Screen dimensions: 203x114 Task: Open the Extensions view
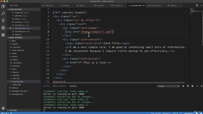pyautogui.click(x=3, y=35)
